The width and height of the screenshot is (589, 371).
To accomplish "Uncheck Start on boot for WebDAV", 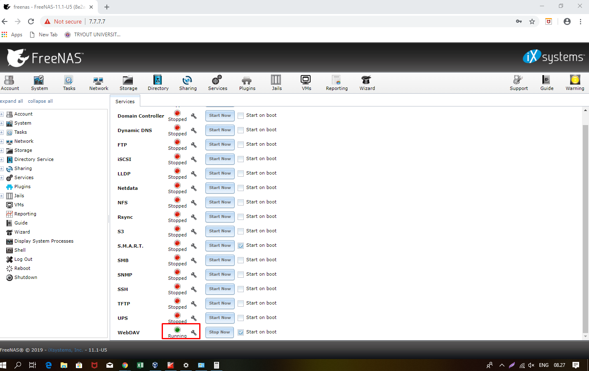I will click(x=240, y=332).
